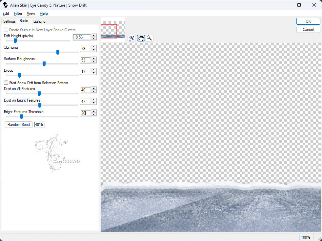
Task: Increase Droop value with up arrow
Action: click(94, 70)
